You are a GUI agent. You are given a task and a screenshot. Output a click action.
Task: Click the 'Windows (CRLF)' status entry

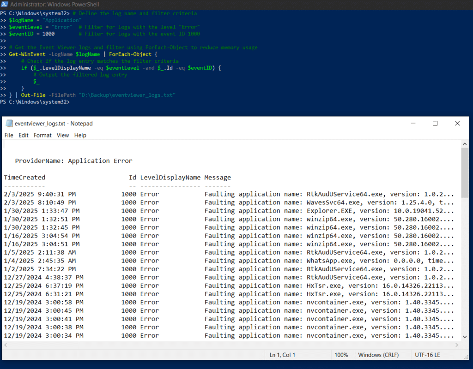pyautogui.click(x=378, y=355)
